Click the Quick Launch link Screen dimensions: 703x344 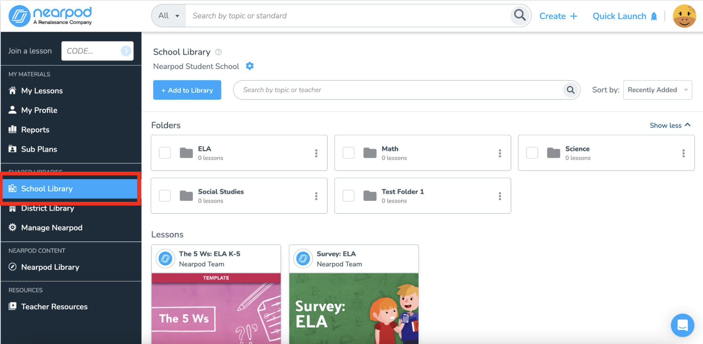[x=619, y=16]
